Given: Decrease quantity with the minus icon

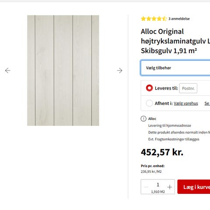Looking at the screenshot, I should (x=146, y=187).
